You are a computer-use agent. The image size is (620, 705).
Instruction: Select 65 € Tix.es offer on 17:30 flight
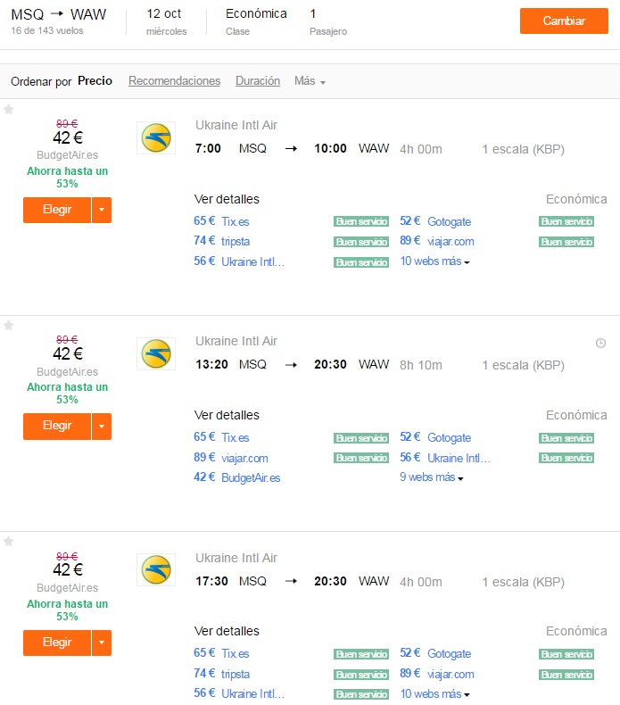(221, 653)
